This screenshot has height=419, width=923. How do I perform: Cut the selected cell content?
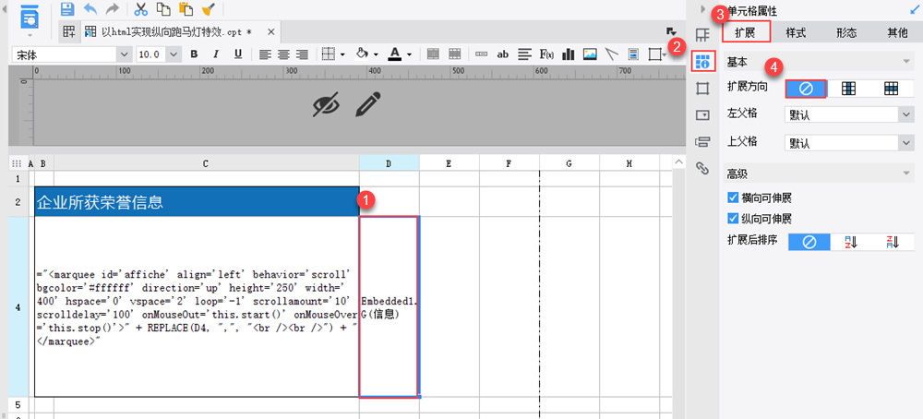pyautogui.click(x=140, y=9)
